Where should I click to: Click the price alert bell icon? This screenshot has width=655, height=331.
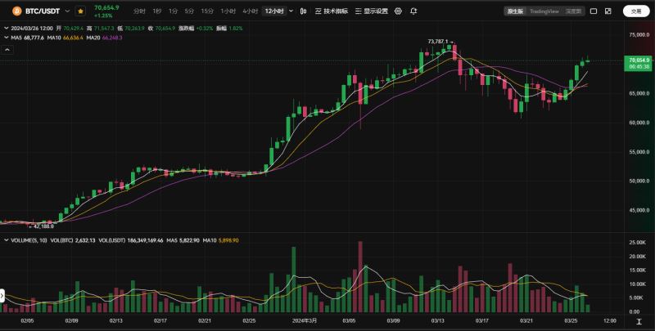tap(413, 11)
